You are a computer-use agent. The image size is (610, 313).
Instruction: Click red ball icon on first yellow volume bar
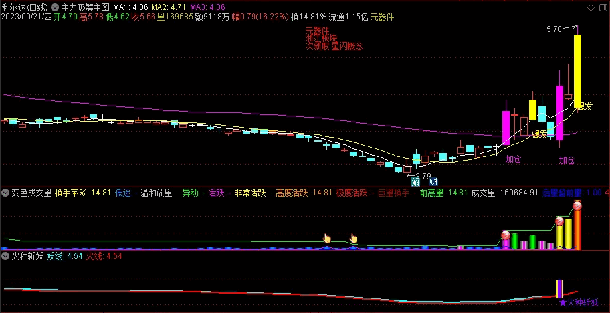[559, 221]
